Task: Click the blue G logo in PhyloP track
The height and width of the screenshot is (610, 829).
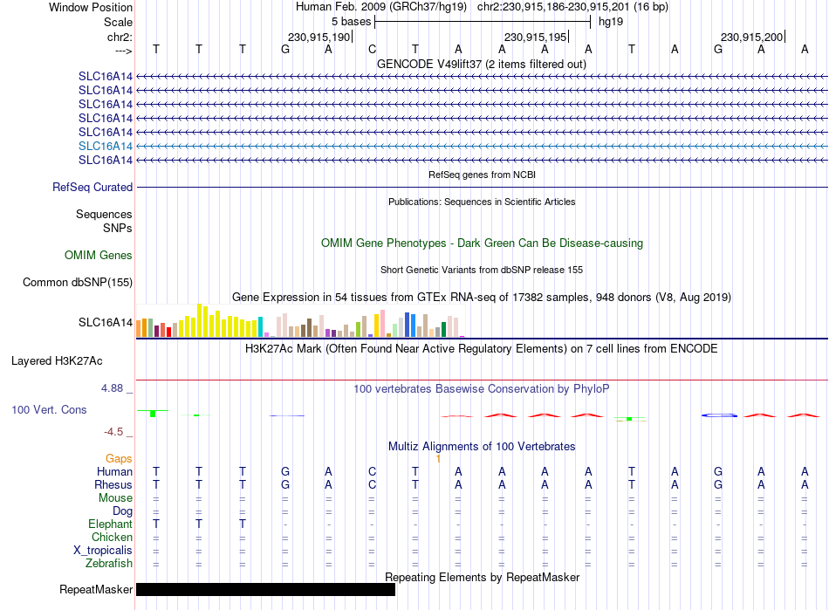Action: [719, 415]
